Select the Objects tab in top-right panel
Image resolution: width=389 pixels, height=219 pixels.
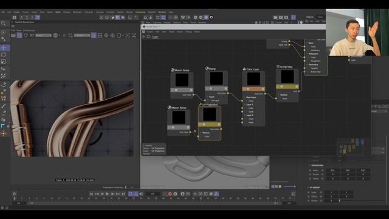point(309,17)
